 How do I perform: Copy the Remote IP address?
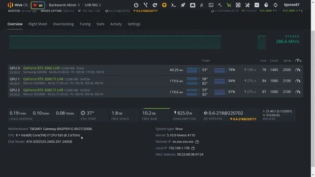point(197,142)
